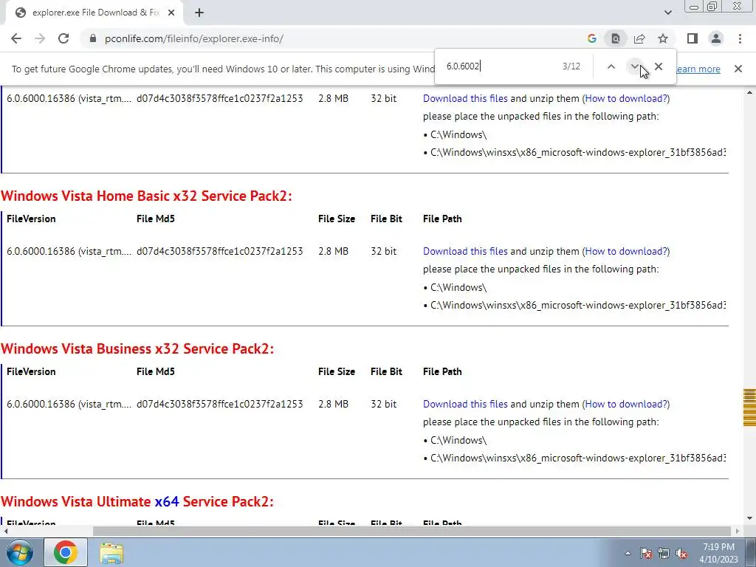Select Windows Vista Ultimate x64 Service Pack2 heading
756x567 pixels.
point(137,502)
